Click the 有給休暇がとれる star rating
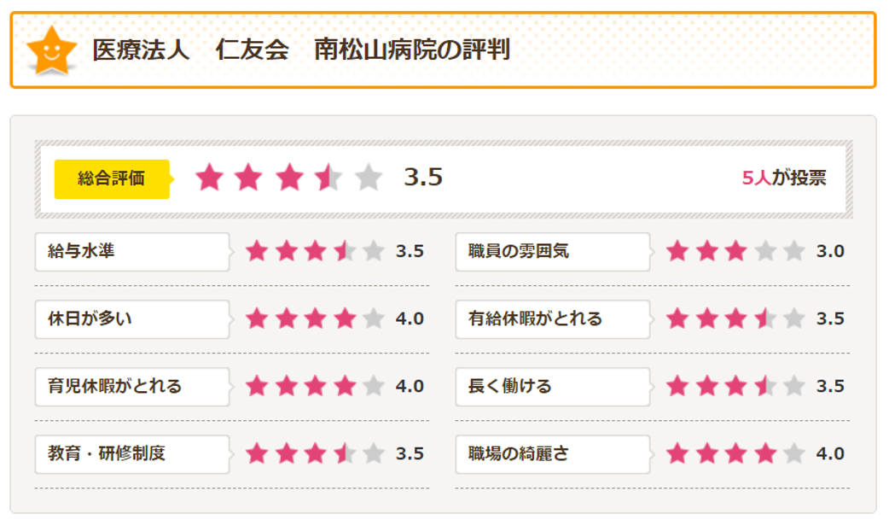The image size is (889, 520). [735, 318]
